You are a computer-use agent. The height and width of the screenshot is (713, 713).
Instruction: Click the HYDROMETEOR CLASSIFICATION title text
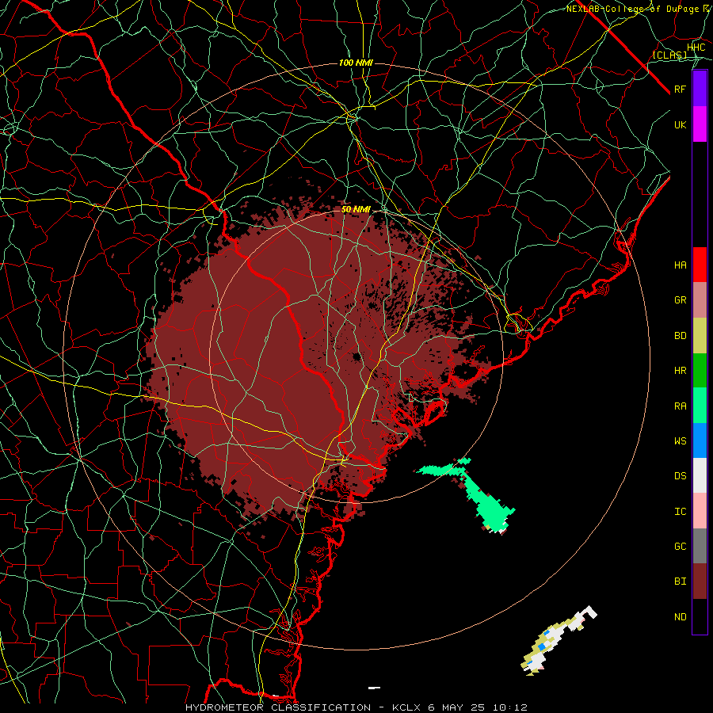coord(278,707)
